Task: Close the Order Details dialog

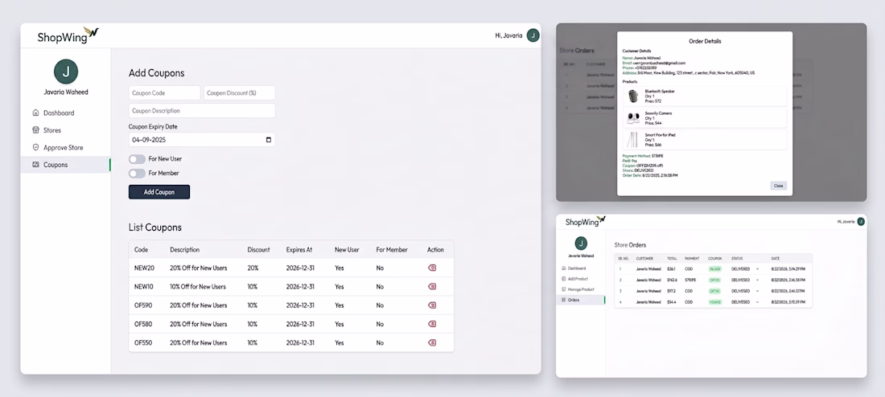Action: click(x=778, y=186)
